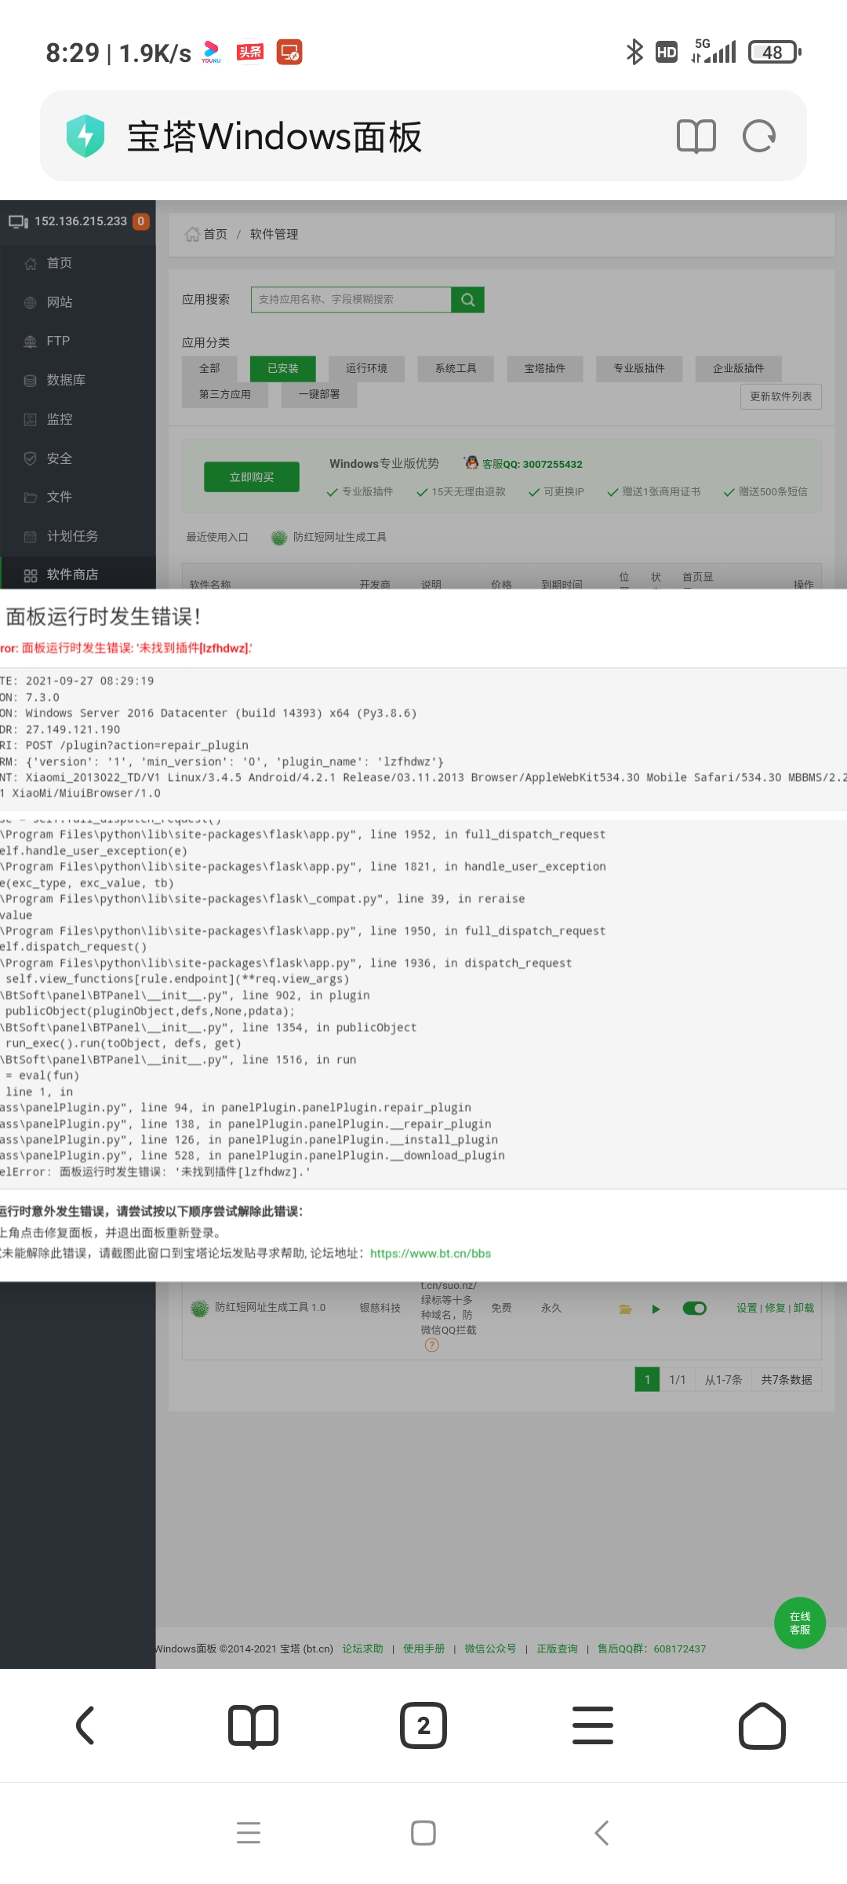Click the green search magnifier button
The width and height of the screenshot is (847, 1884).
468,299
